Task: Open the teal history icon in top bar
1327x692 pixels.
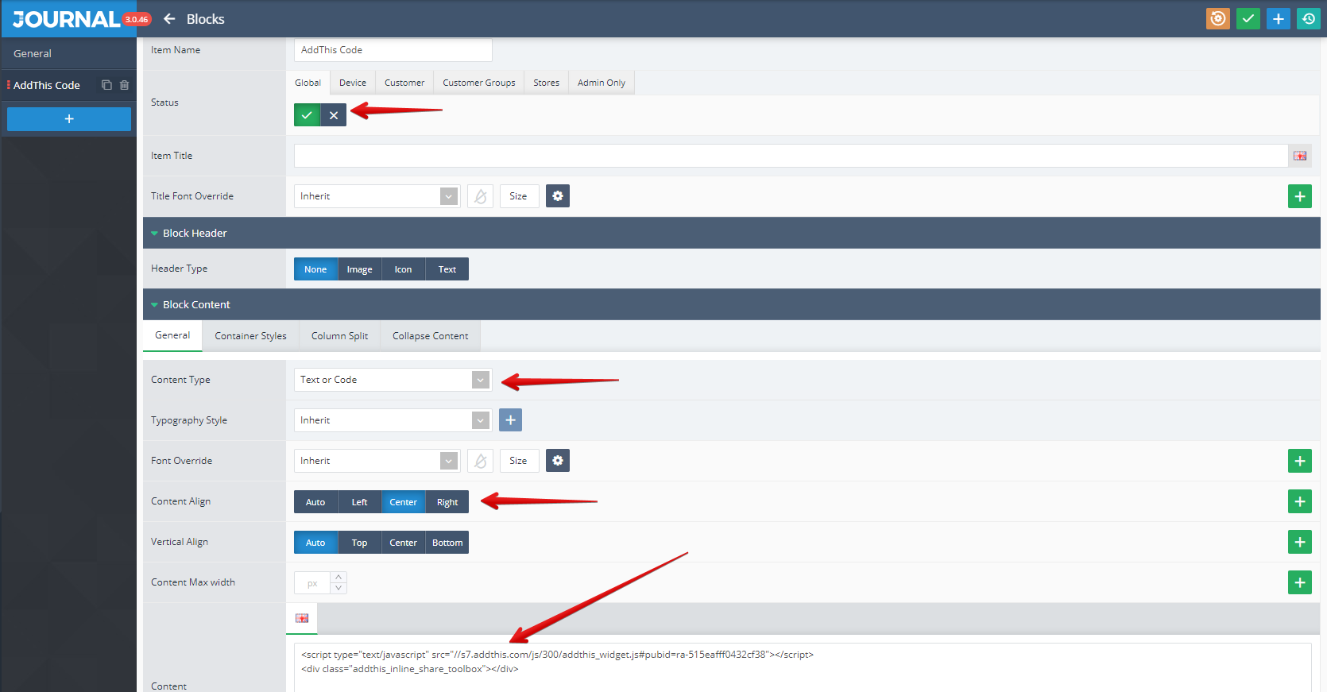Action: [1309, 18]
